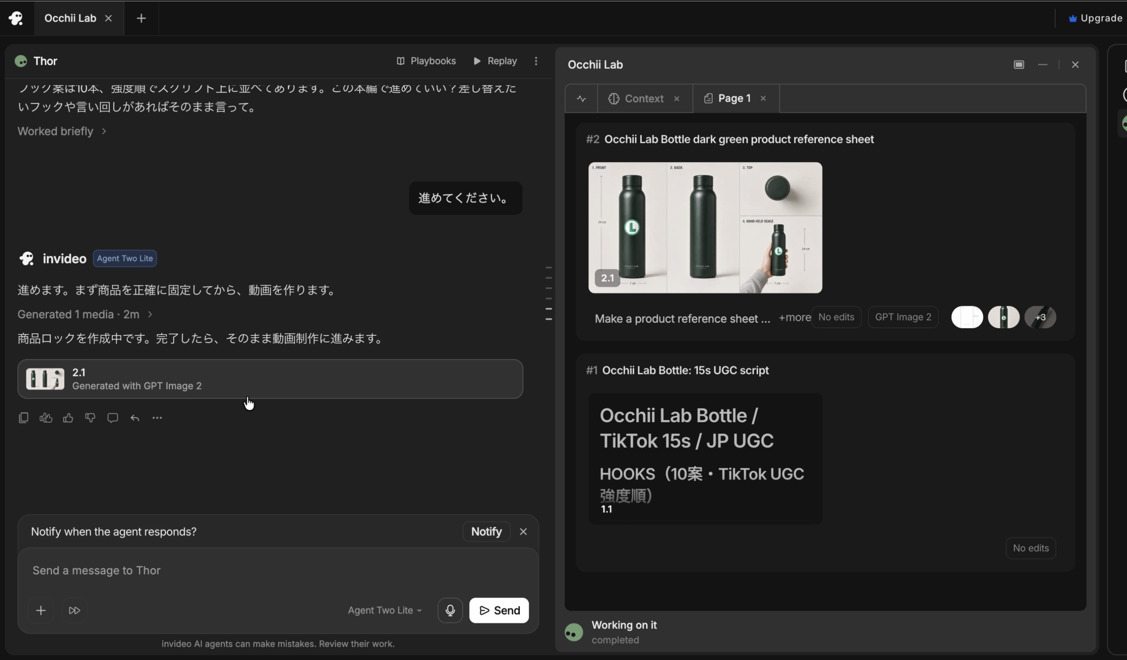Screen dimensions: 1127x660
Task: Click No edits on UGC script card
Action: tap(1031, 549)
